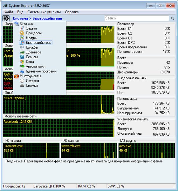Select Быстродействие in the navigation list
Viewport: 178px width, 191px height.
point(38,43)
